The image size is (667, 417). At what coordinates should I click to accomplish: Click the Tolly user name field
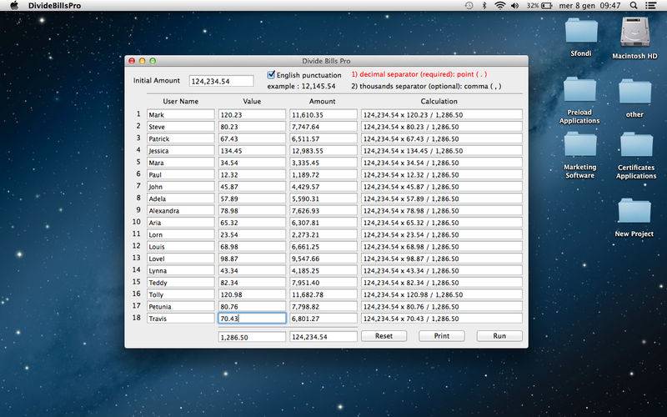click(181, 294)
